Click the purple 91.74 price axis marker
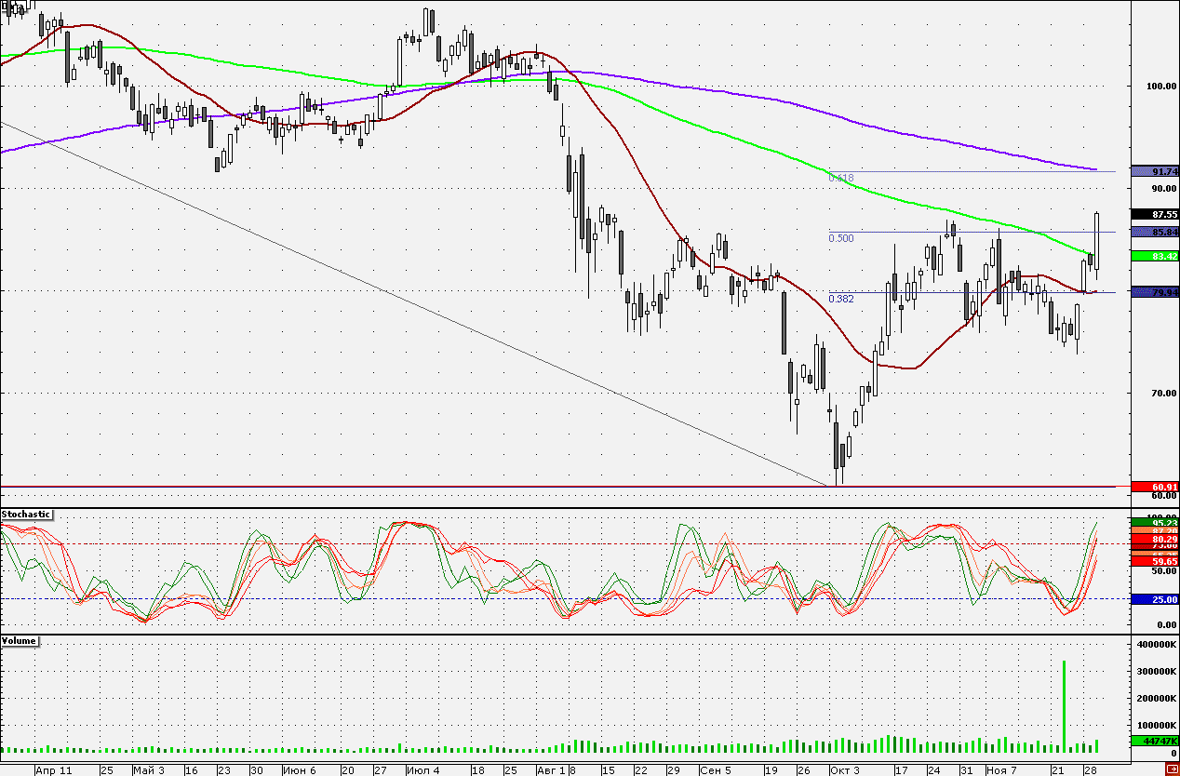 1155,171
